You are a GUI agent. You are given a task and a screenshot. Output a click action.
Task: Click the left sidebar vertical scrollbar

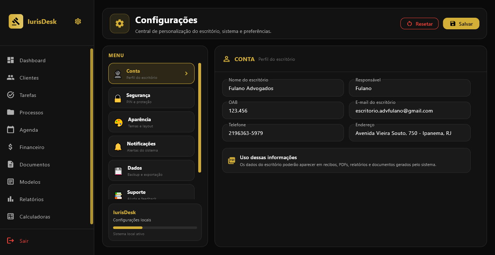[92, 136]
